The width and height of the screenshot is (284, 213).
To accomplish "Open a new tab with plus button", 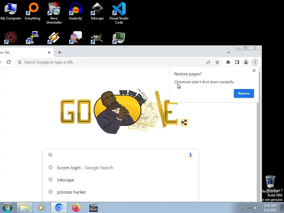I will [x=60, y=52].
